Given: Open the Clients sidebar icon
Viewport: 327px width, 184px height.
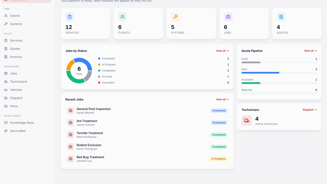Looking at the screenshot, I should tap(6, 16).
